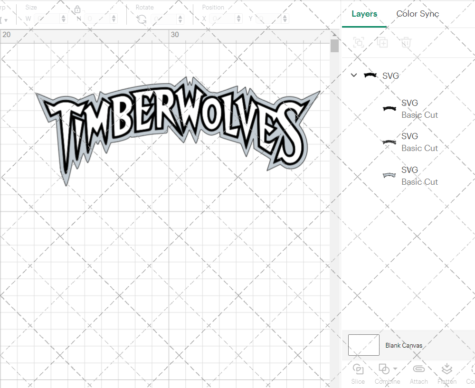Click the Flatten icon
The width and height of the screenshot is (475, 388).
tap(447, 369)
